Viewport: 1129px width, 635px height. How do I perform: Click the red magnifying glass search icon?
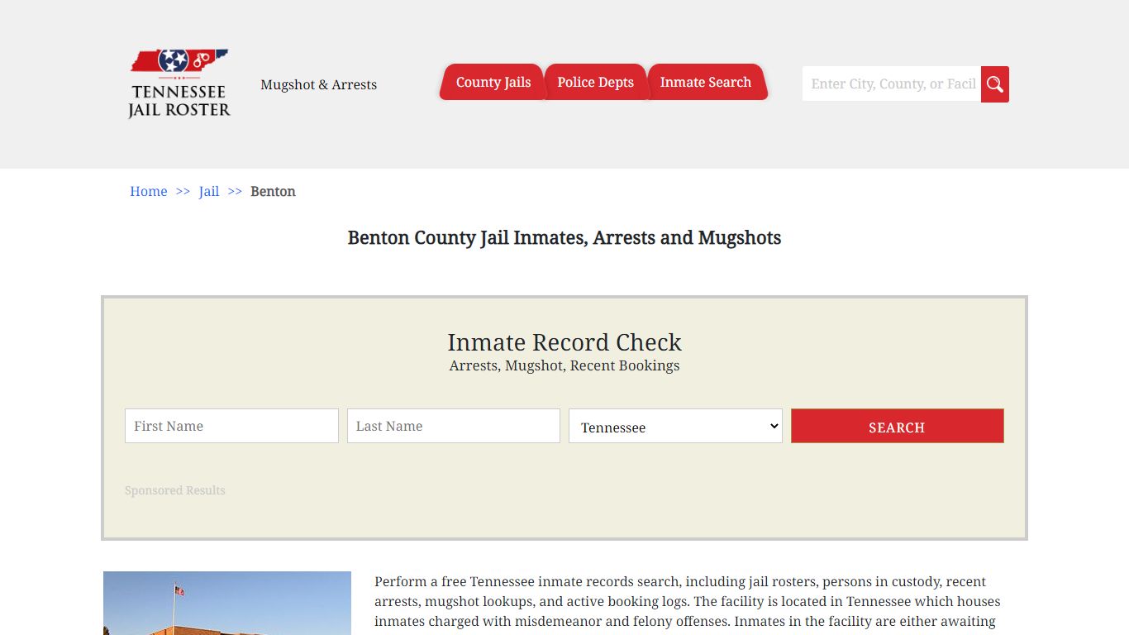click(995, 84)
